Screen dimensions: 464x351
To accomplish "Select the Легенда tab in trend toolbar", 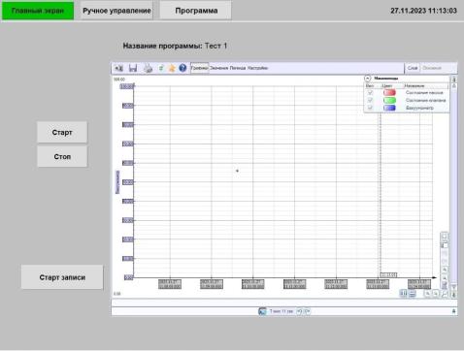I will [238, 68].
